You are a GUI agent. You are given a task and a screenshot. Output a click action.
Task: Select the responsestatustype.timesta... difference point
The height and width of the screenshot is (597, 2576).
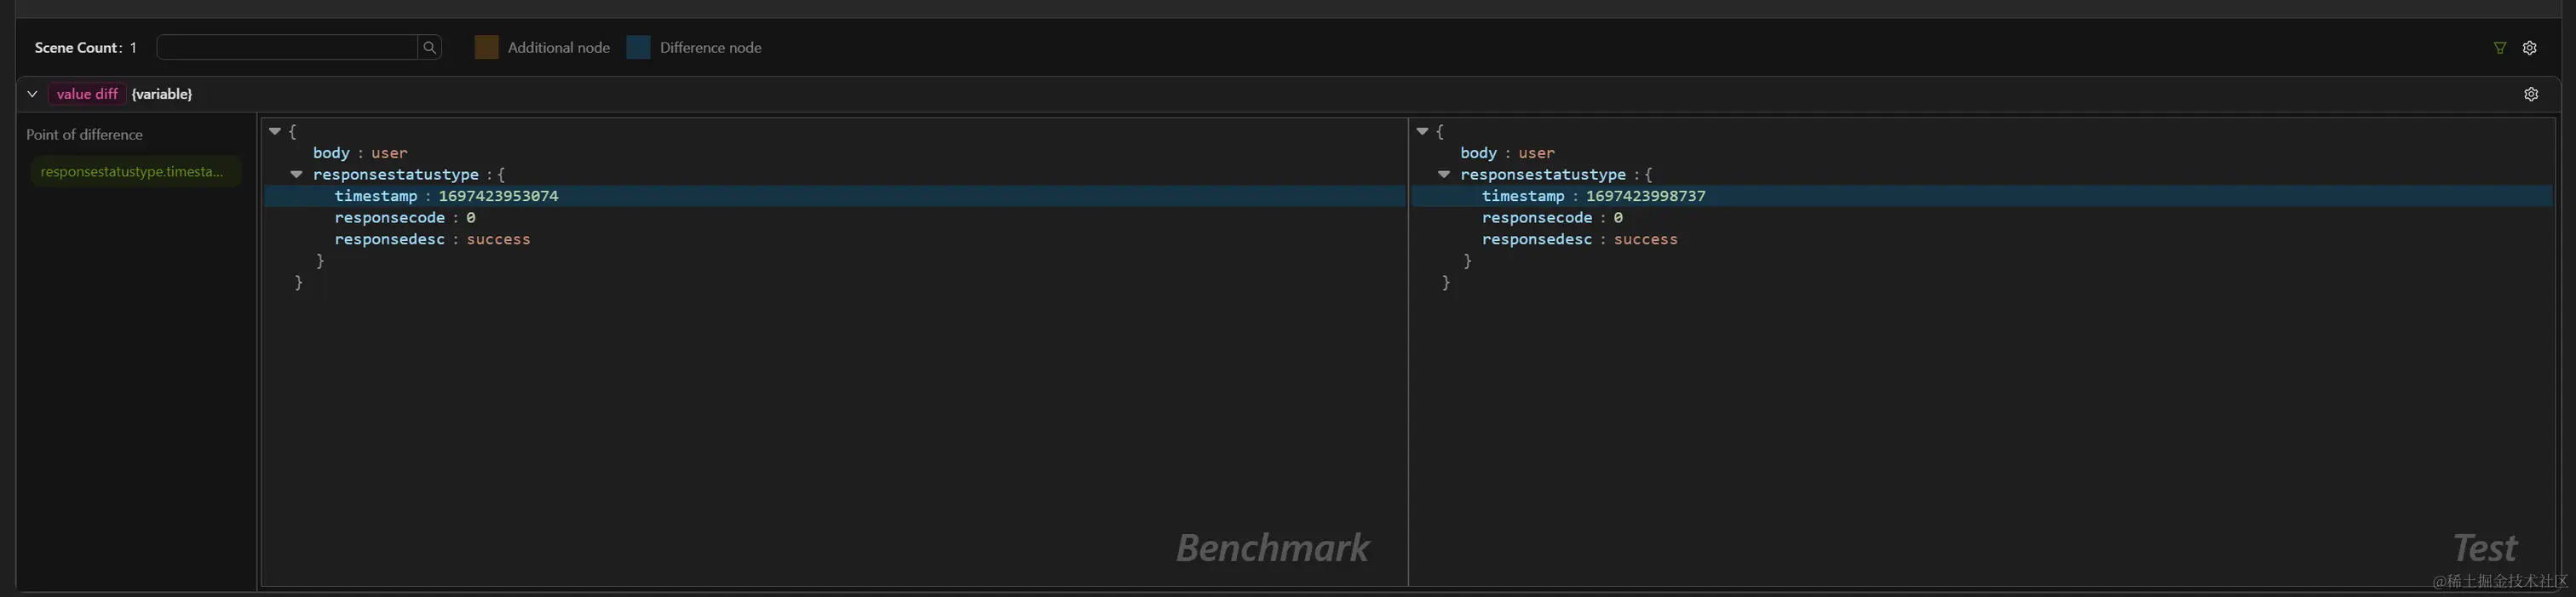pos(133,172)
